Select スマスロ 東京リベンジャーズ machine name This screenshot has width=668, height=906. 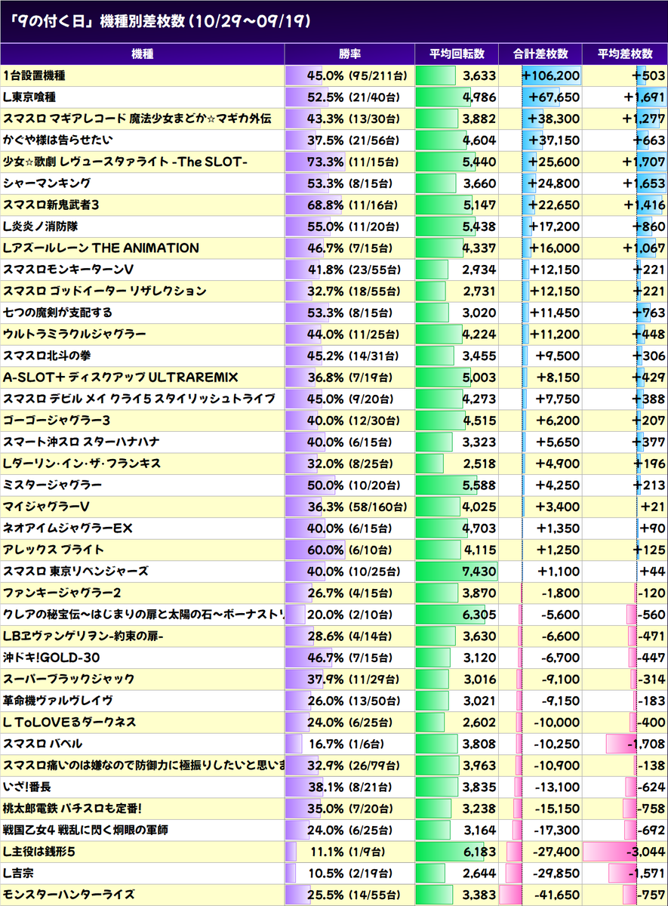point(75,571)
